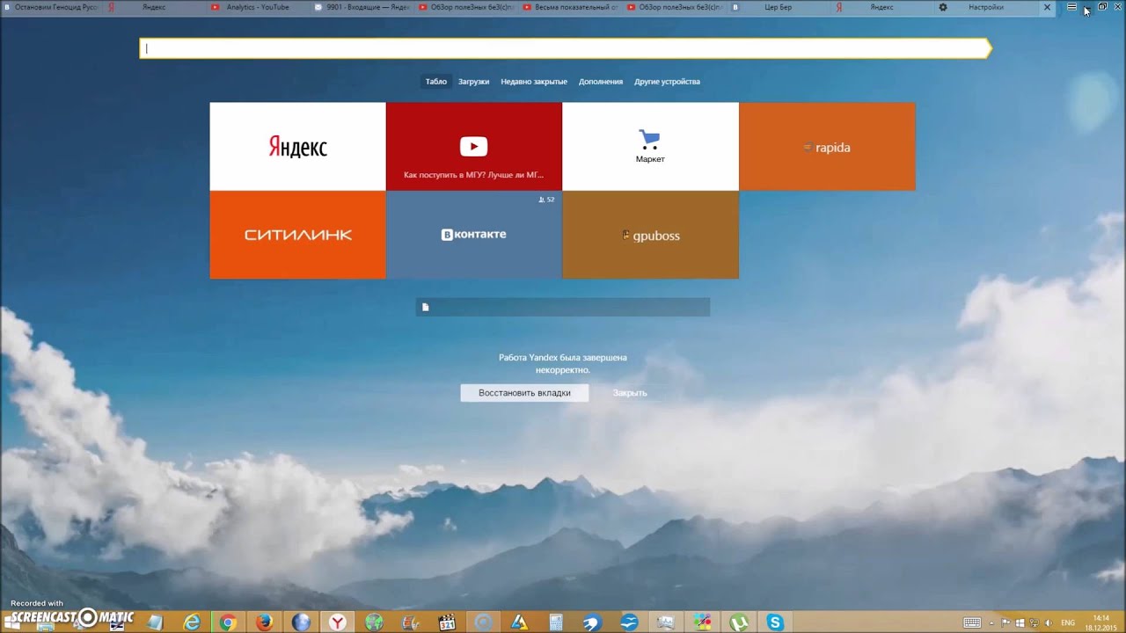Open Media Player Classic 321 taskbar icon
This screenshot has height=633, width=1126.
click(447, 622)
